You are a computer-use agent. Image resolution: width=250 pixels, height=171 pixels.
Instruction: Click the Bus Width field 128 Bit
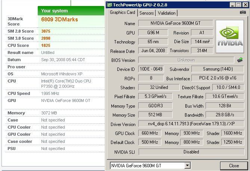pyautogui.click(x=225, y=106)
